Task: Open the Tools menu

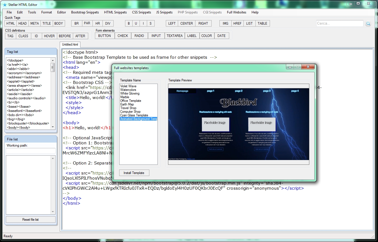Action: tap(32, 12)
